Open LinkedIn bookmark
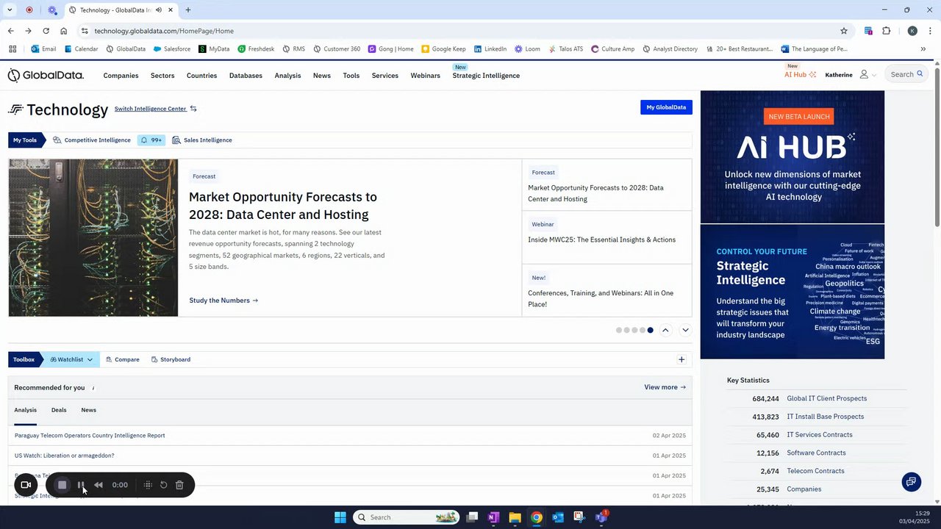The width and height of the screenshot is (941, 529). tap(490, 49)
